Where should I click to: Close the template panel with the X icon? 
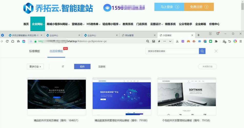[216, 51]
